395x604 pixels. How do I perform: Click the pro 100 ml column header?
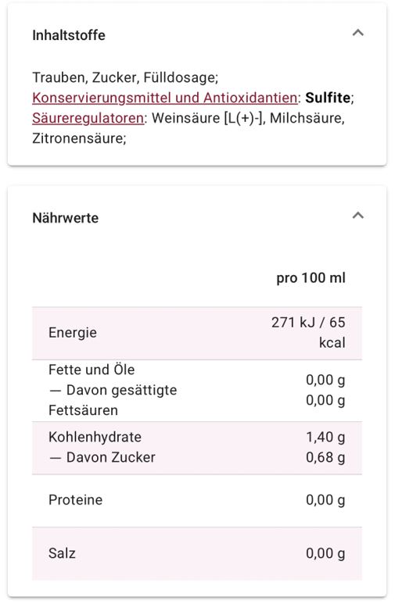[311, 278]
